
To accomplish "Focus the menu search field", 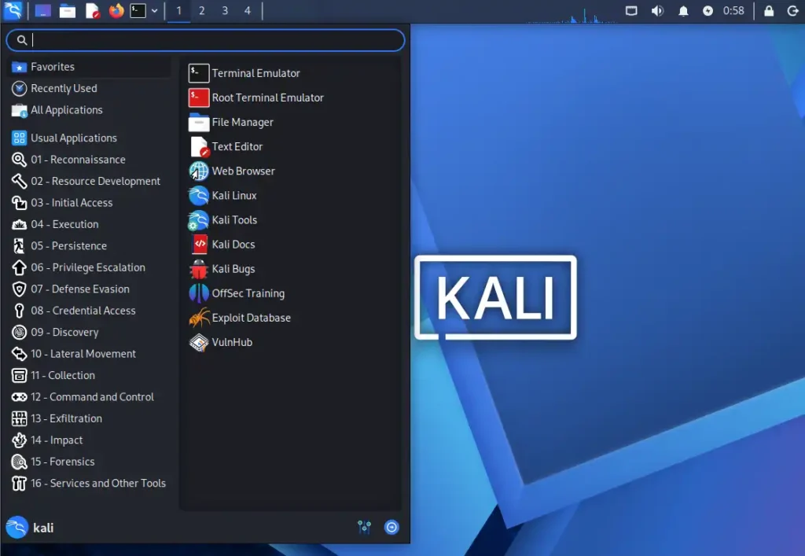I will [205, 40].
